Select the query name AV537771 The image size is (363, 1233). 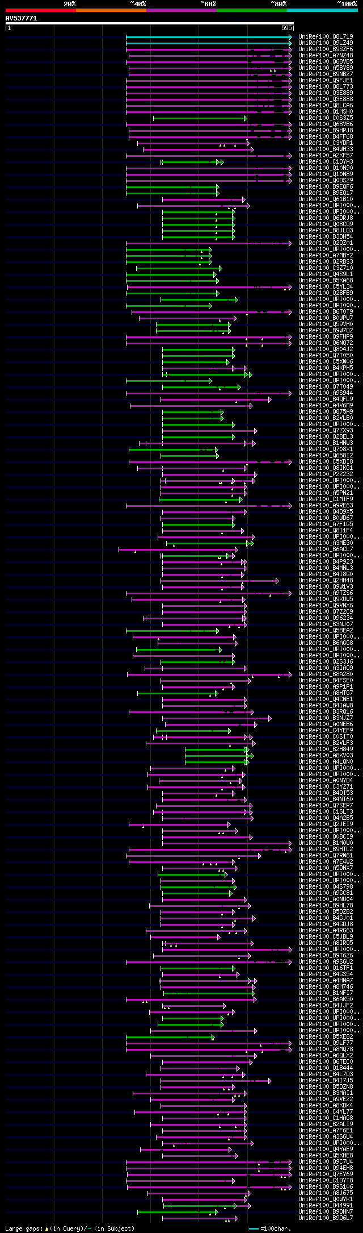[x=21, y=18]
